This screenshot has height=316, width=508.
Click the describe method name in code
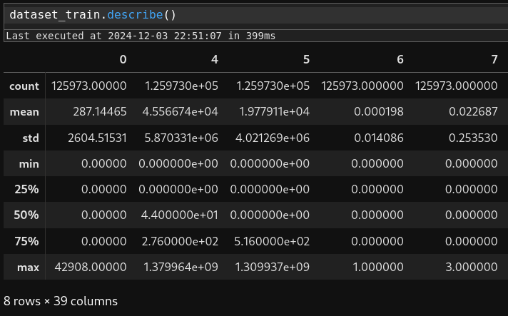[135, 15]
